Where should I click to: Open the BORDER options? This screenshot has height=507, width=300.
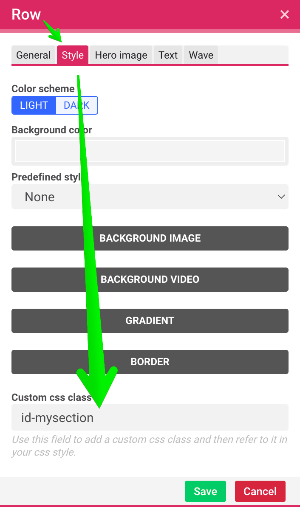click(x=150, y=362)
